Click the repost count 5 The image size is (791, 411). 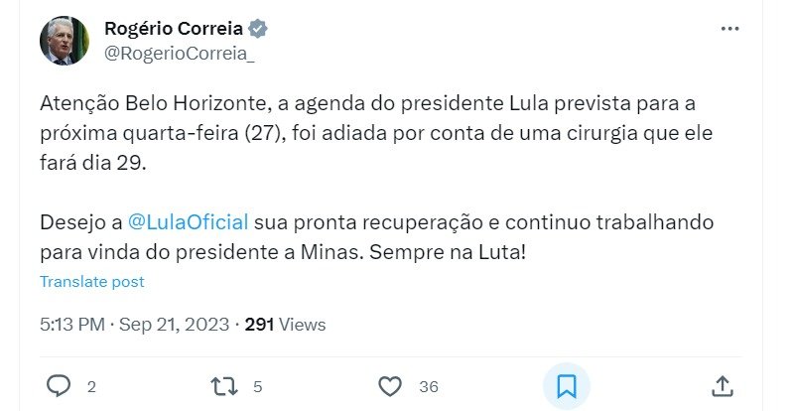[x=257, y=386]
